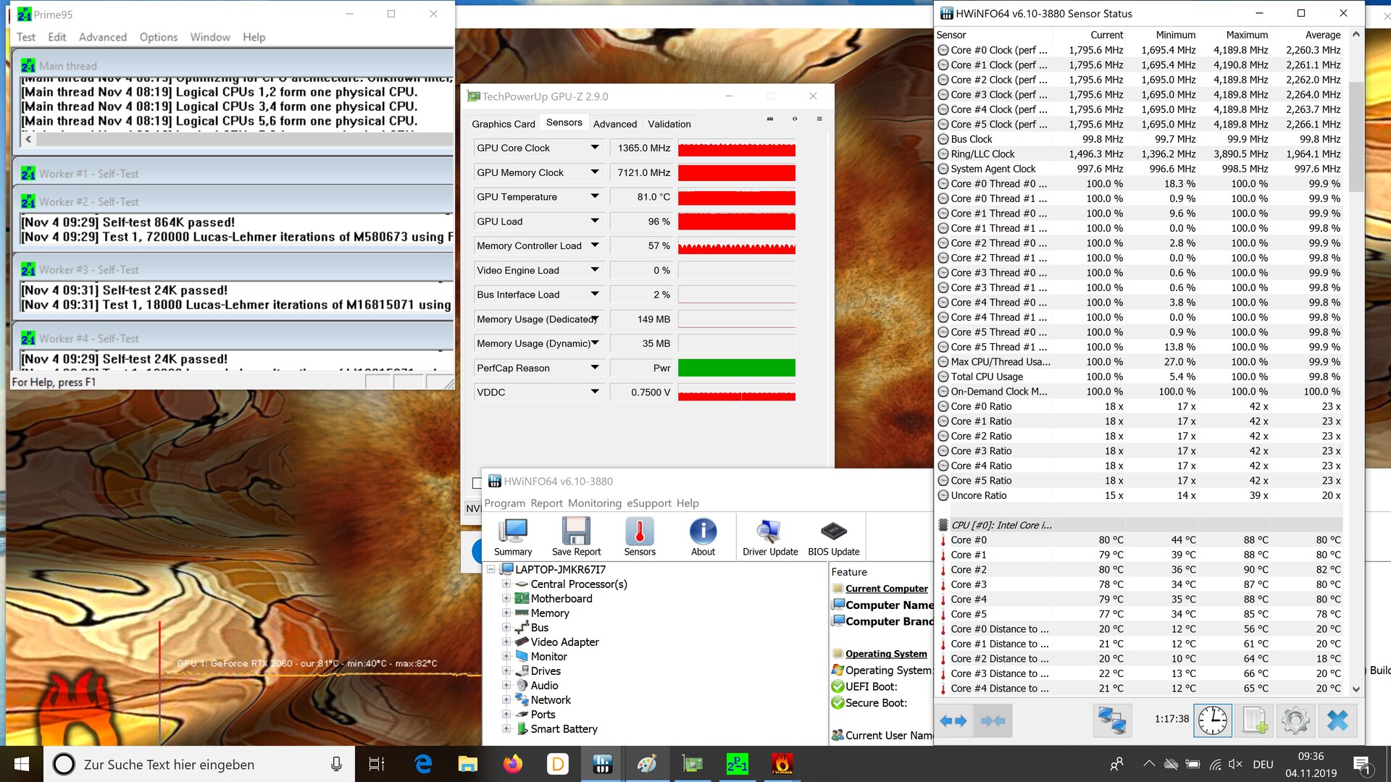
Task: Open the Monitoring menu in HWiNFO
Action: click(594, 503)
